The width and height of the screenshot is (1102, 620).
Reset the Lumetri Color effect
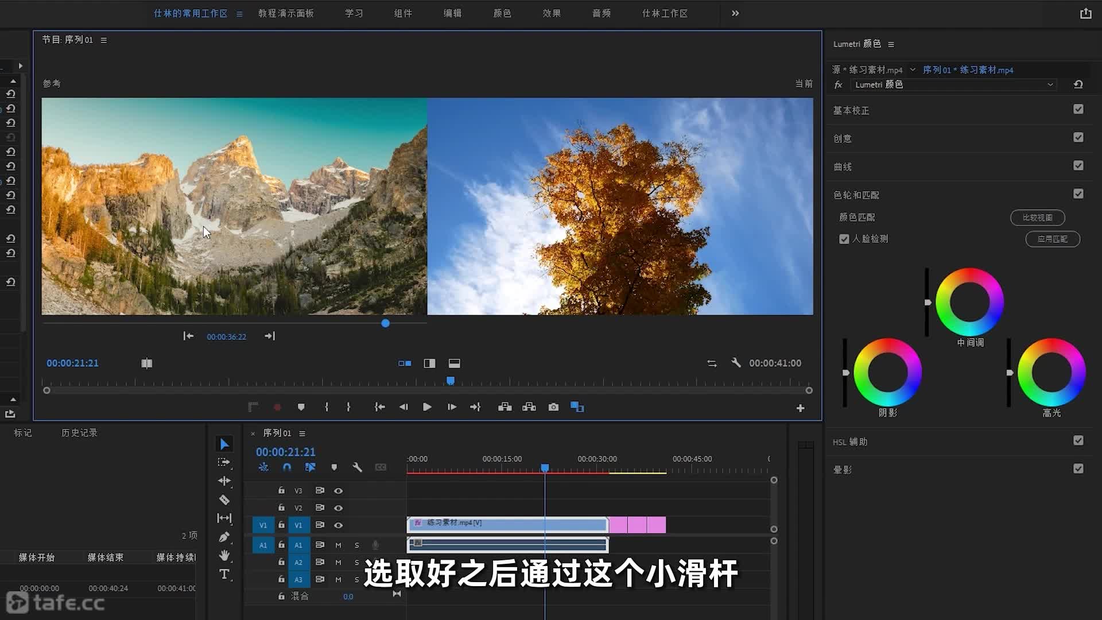point(1078,84)
